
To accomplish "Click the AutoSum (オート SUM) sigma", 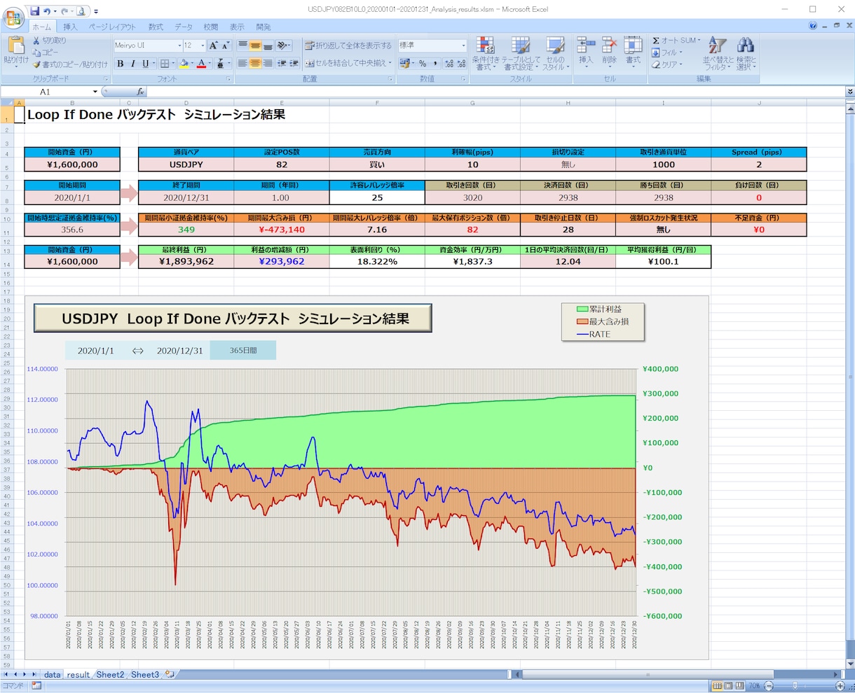I will (656, 41).
